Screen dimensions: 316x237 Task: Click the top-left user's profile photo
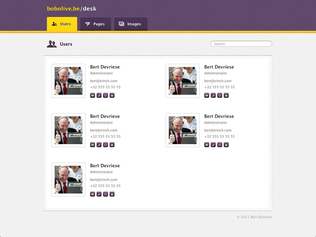point(69,81)
